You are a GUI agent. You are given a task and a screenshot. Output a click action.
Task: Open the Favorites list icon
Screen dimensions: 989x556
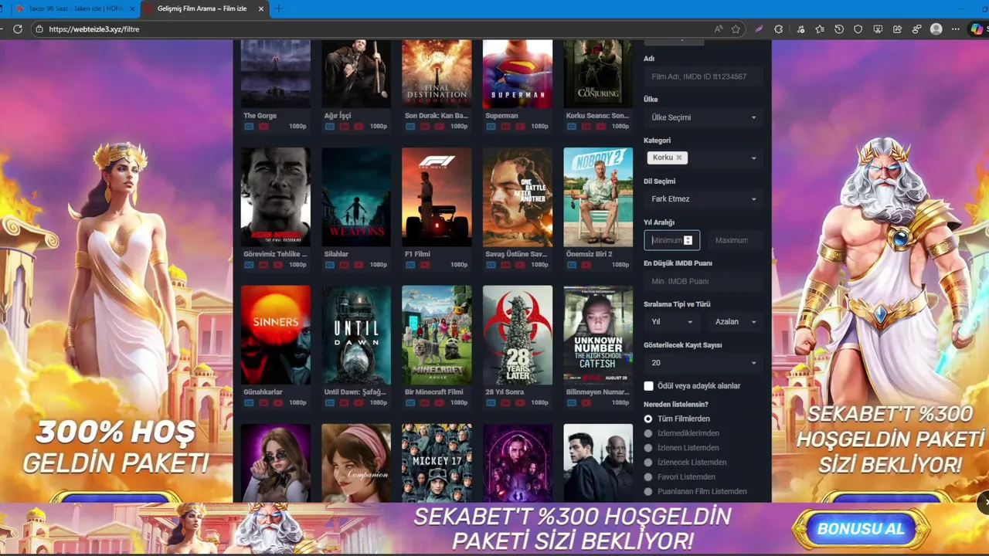[819, 29]
